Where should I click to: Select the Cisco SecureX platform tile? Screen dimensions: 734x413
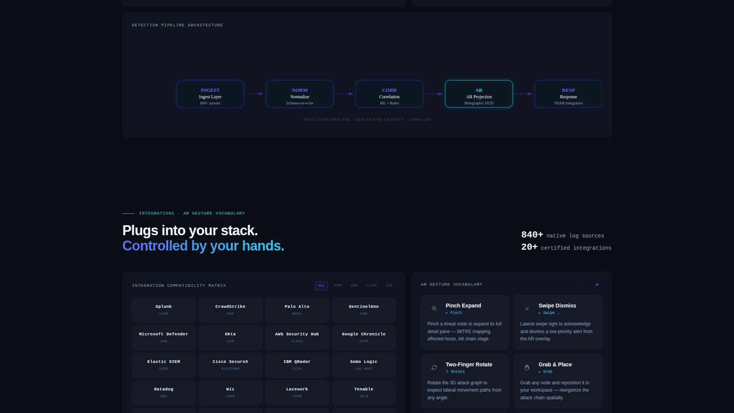pos(231,365)
